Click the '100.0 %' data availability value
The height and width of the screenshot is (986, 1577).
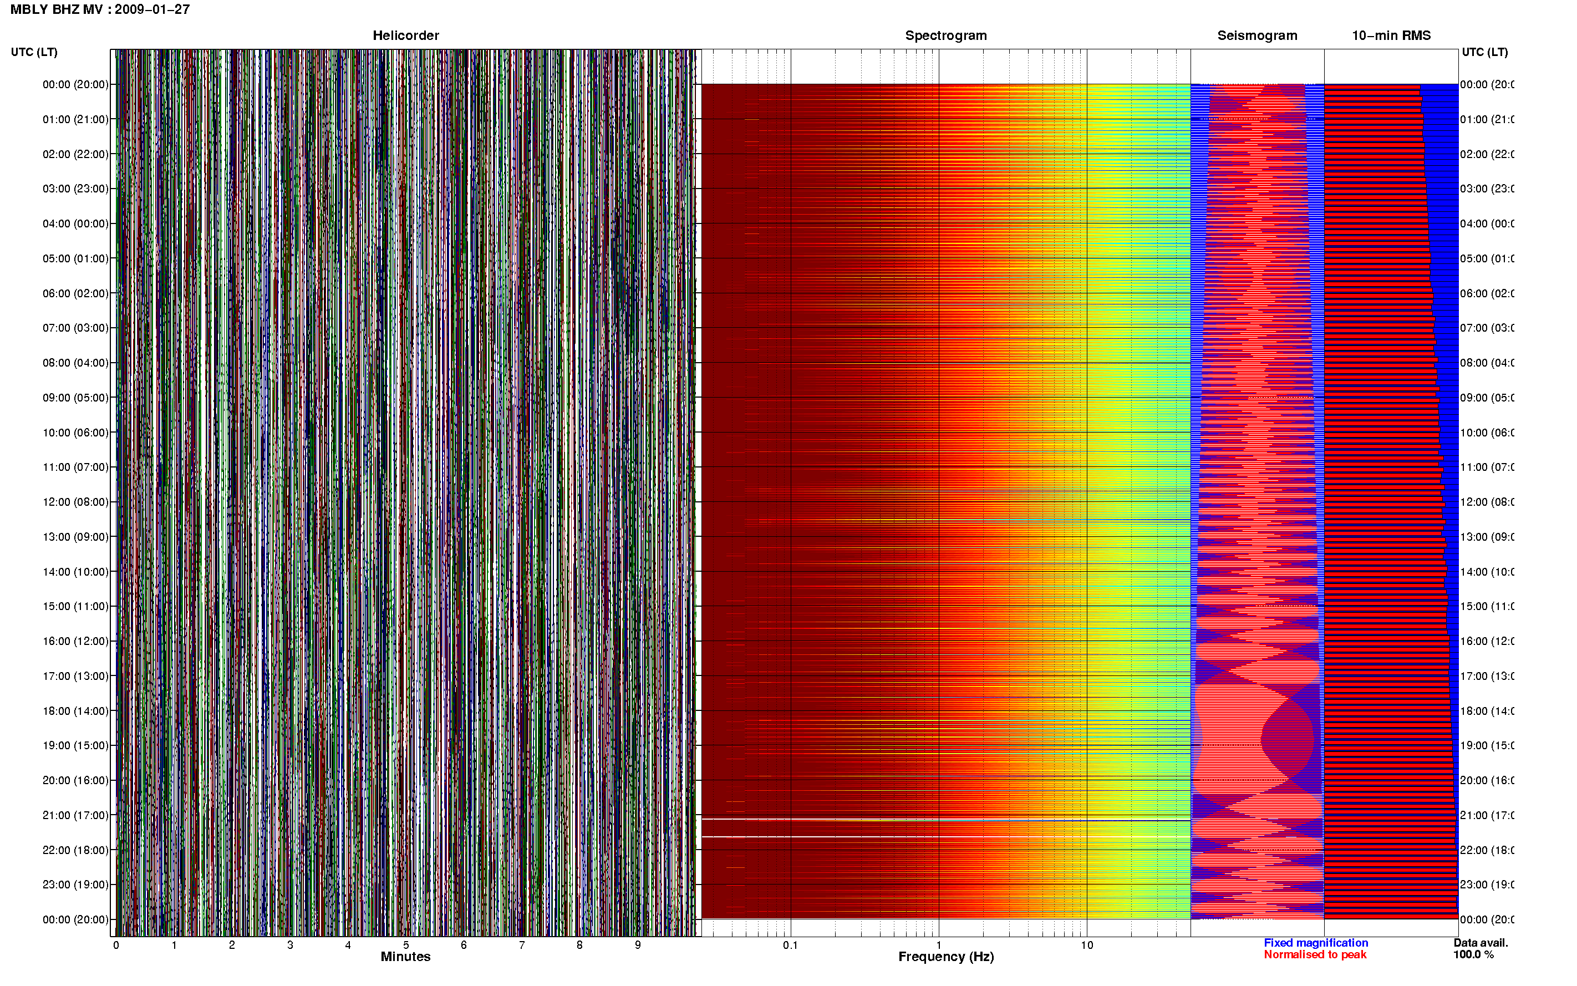click(x=1473, y=955)
